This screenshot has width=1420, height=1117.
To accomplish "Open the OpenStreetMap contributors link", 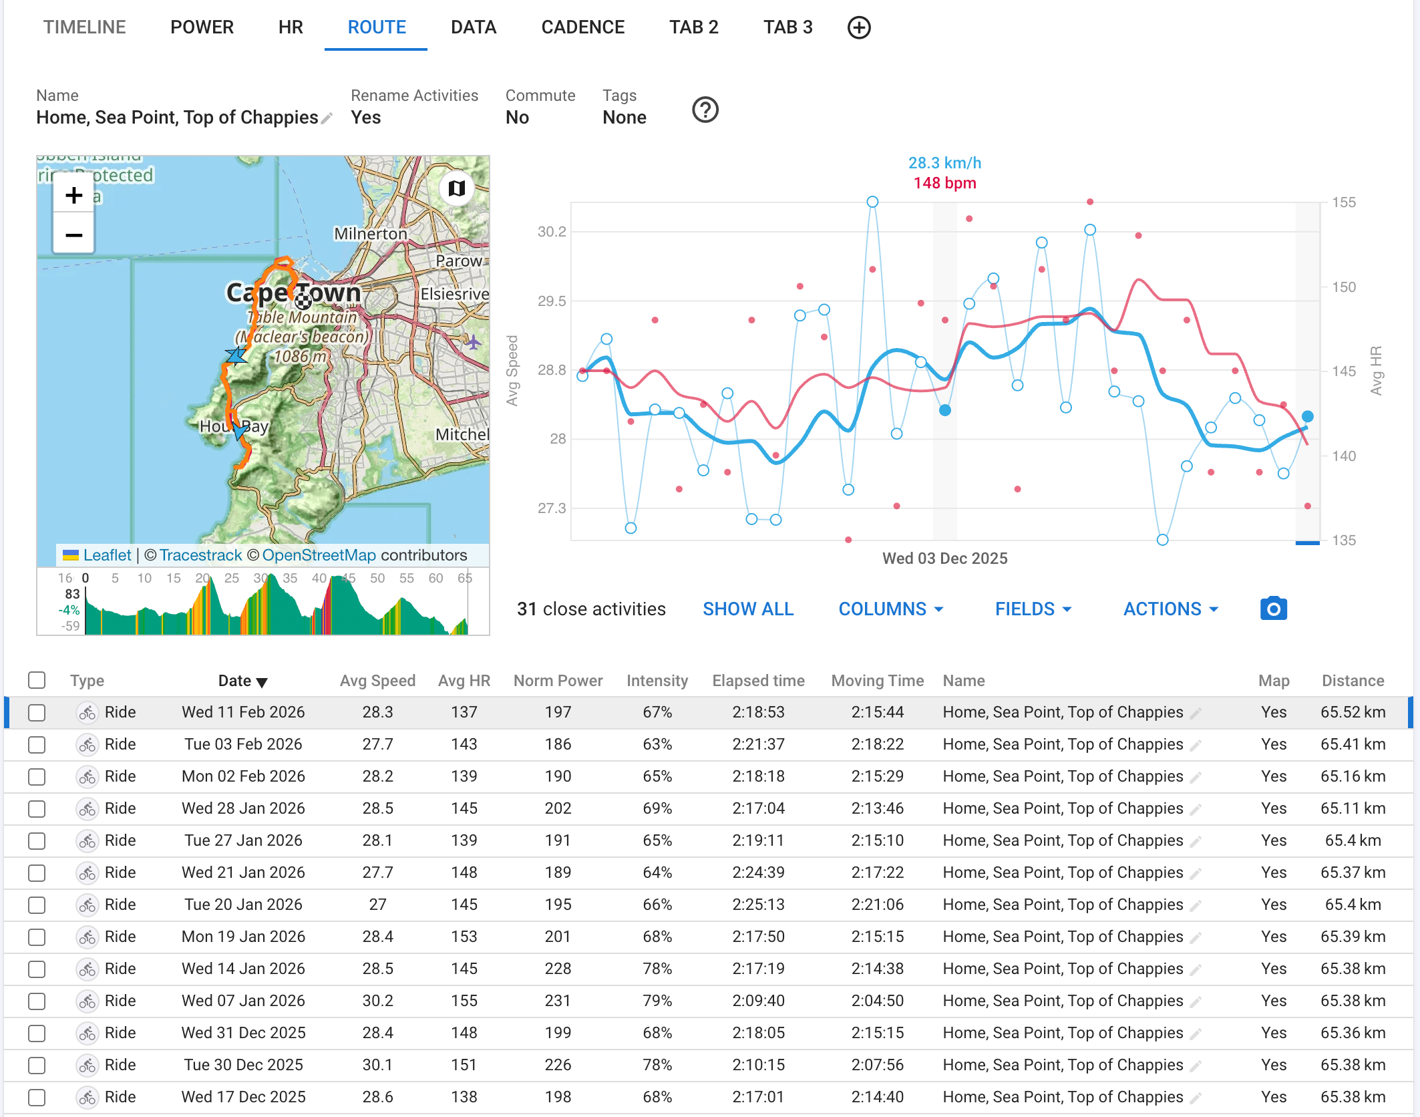I will (x=321, y=555).
